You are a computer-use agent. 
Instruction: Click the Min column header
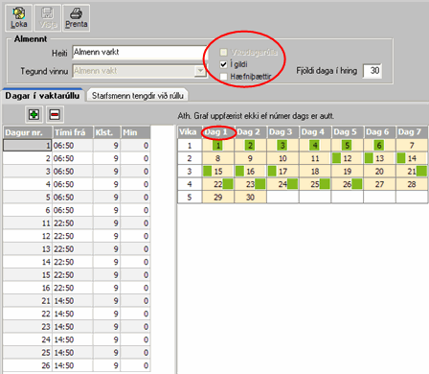point(135,132)
